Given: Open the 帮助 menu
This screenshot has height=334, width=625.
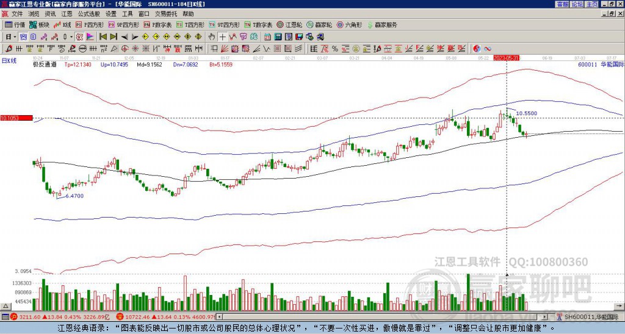Looking at the screenshot, I should 188,14.
